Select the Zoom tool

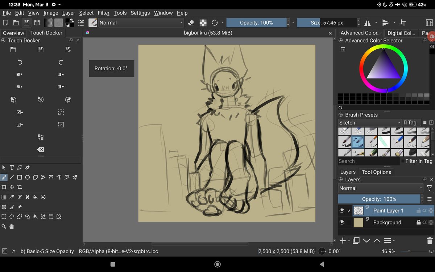pyautogui.click(x=4, y=227)
